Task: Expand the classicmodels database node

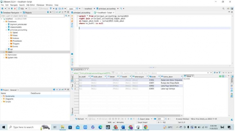Action: (x=6, y=27)
